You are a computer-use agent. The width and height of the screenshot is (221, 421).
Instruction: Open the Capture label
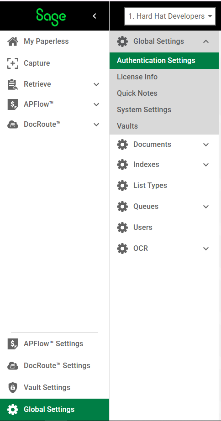pyautogui.click(x=37, y=63)
